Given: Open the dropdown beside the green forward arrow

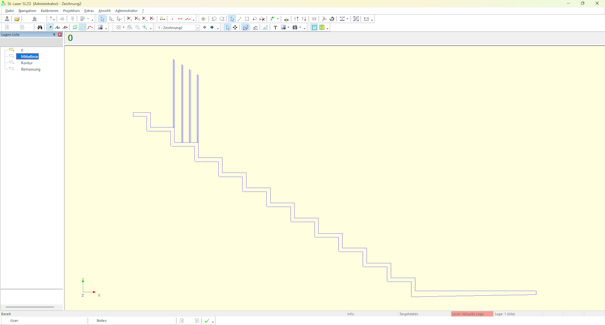Looking at the screenshot, I should click(x=218, y=28).
